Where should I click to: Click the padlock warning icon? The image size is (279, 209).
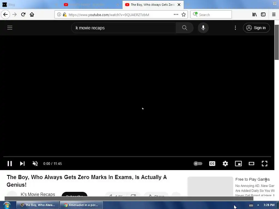[x=65, y=15]
